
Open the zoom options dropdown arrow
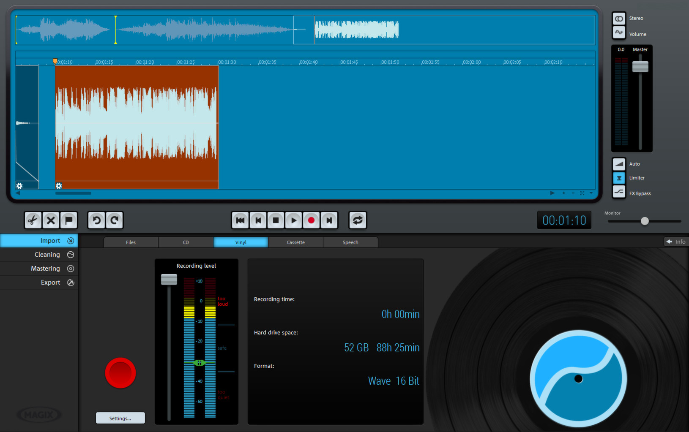click(x=591, y=193)
